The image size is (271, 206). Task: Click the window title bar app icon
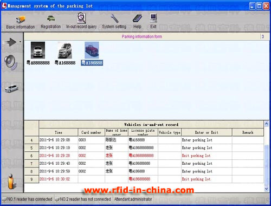pos(4,6)
